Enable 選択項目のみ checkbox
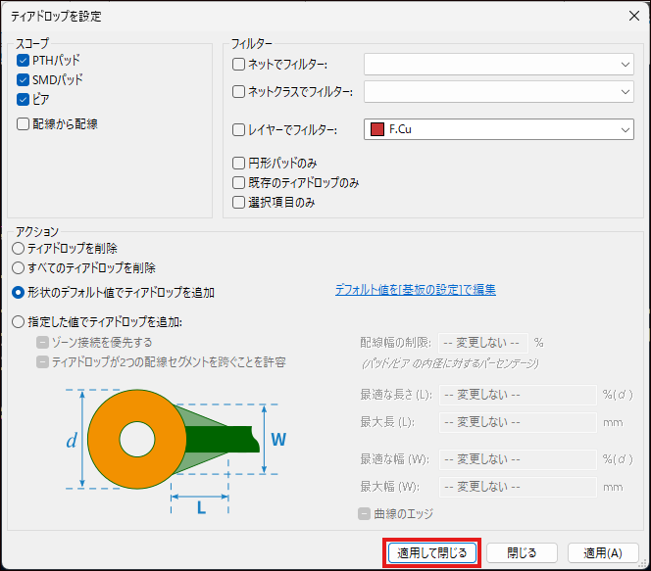Viewport: 651px width, 571px height. pos(239,202)
